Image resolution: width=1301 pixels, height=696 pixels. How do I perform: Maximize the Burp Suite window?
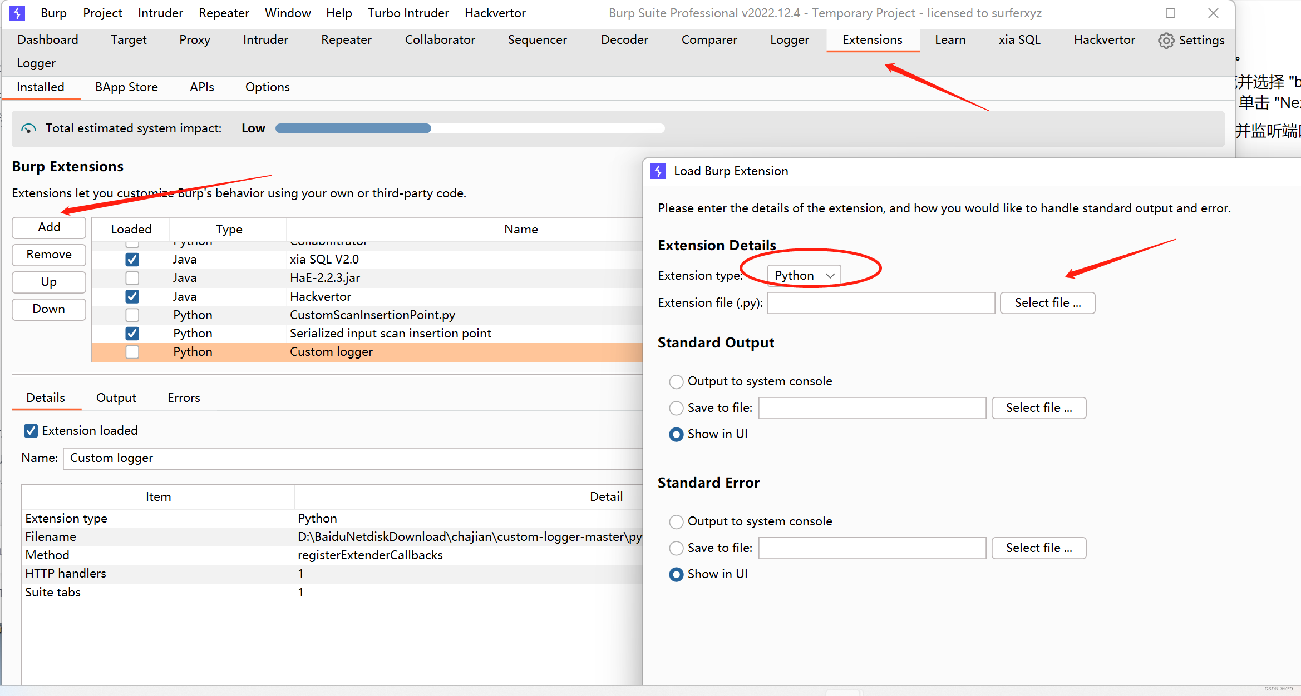point(1170,13)
